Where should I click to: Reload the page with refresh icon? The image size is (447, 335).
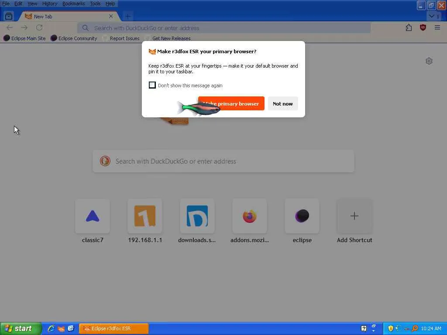[x=39, y=27]
